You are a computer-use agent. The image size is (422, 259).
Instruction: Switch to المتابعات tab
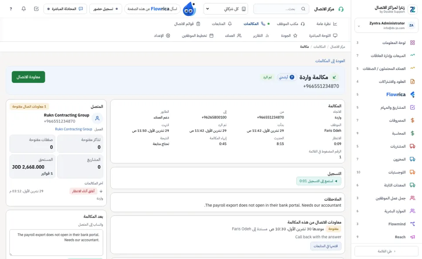(x=222, y=24)
